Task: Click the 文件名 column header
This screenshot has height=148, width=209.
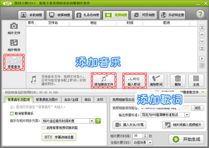Action: coord(53,23)
